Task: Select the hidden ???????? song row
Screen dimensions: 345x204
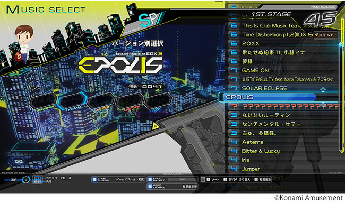Action: 282,106
